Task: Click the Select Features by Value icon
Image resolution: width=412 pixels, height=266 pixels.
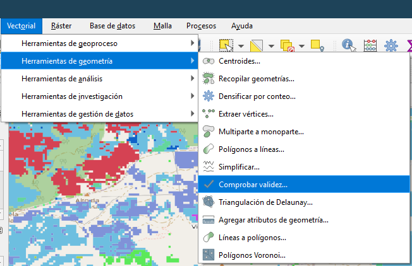Action: pos(257,45)
